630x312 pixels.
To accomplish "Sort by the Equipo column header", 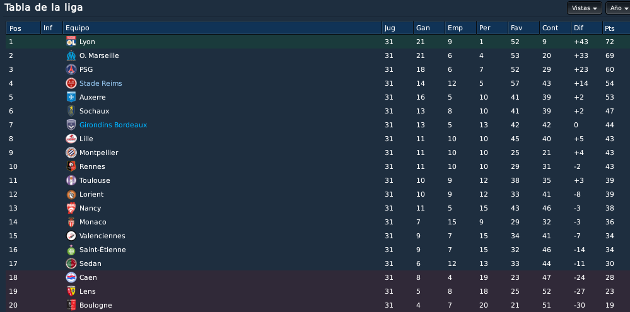I will coord(222,28).
